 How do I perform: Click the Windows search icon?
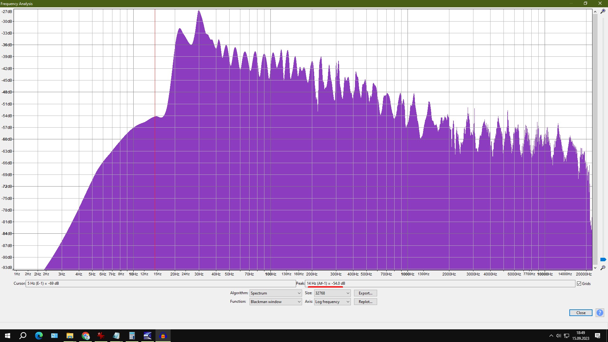[23, 336]
